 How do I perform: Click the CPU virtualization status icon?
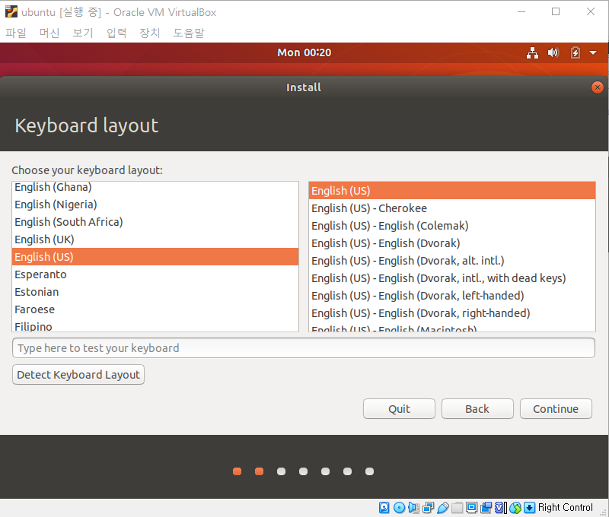(501, 507)
